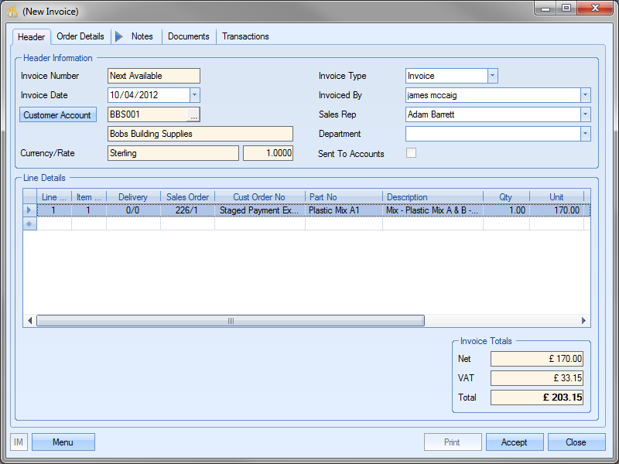Click the new row asterisk marker
The width and height of the screenshot is (619, 464).
click(30, 223)
